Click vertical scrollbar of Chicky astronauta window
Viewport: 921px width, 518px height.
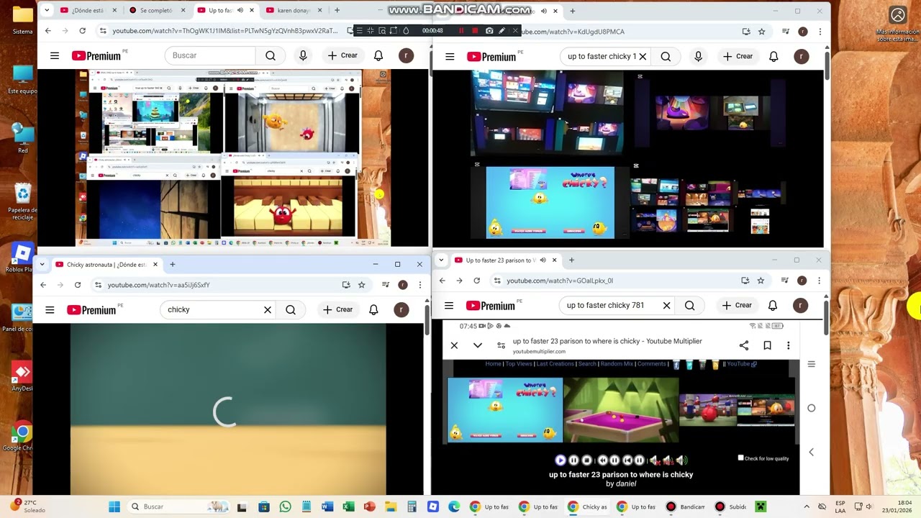click(427, 320)
